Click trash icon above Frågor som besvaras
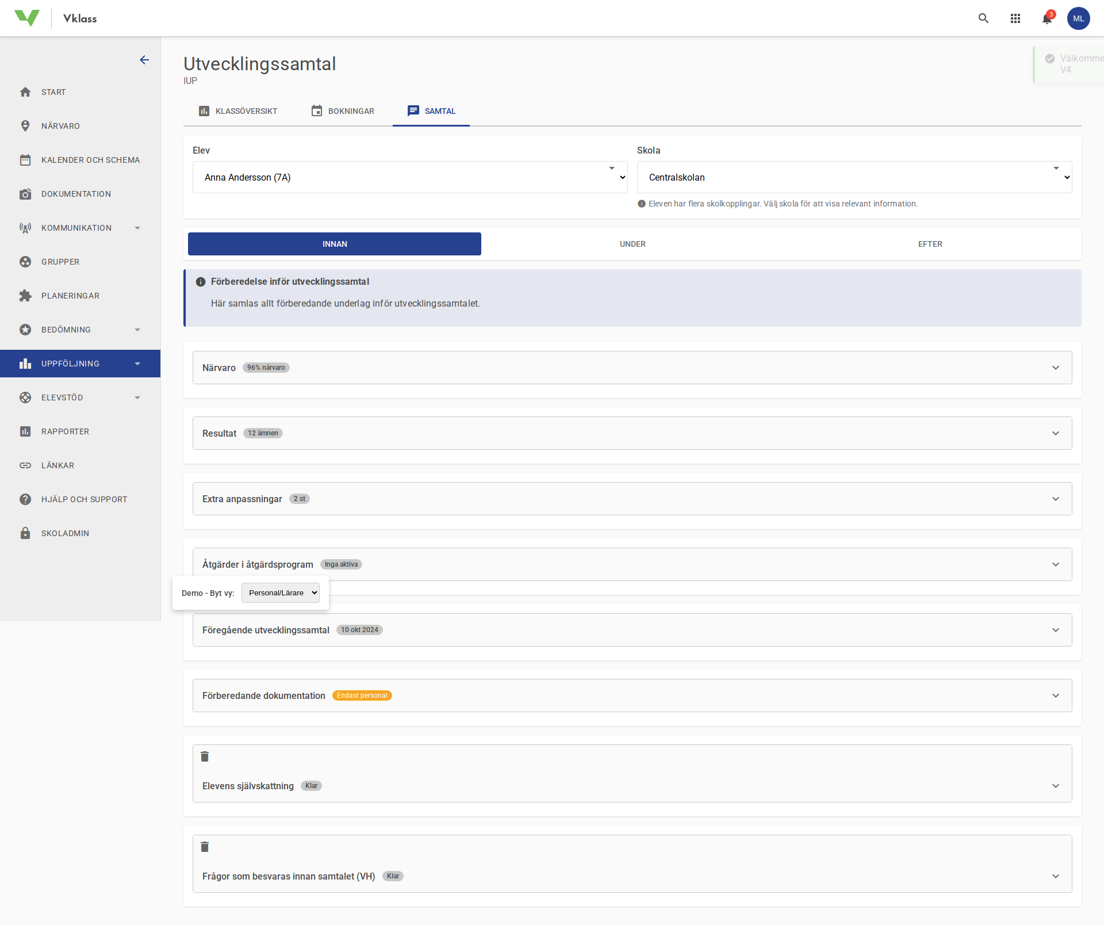Screen dimensions: 1104x925 (x=205, y=847)
